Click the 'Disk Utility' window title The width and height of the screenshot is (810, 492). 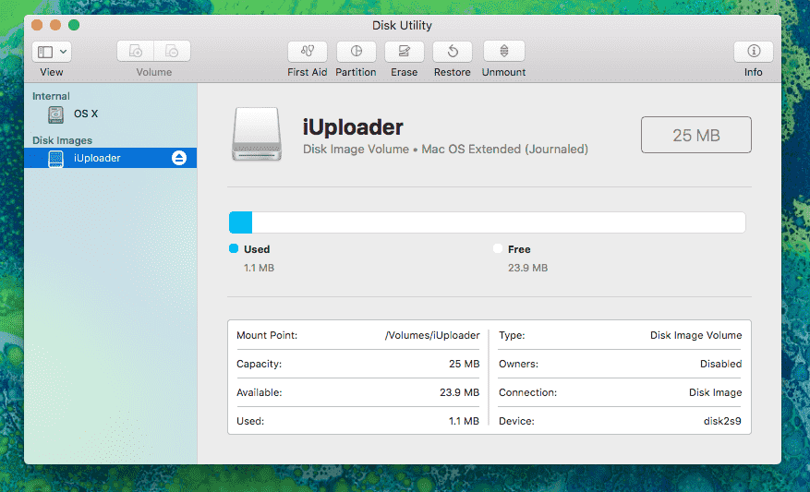pos(402,25)
